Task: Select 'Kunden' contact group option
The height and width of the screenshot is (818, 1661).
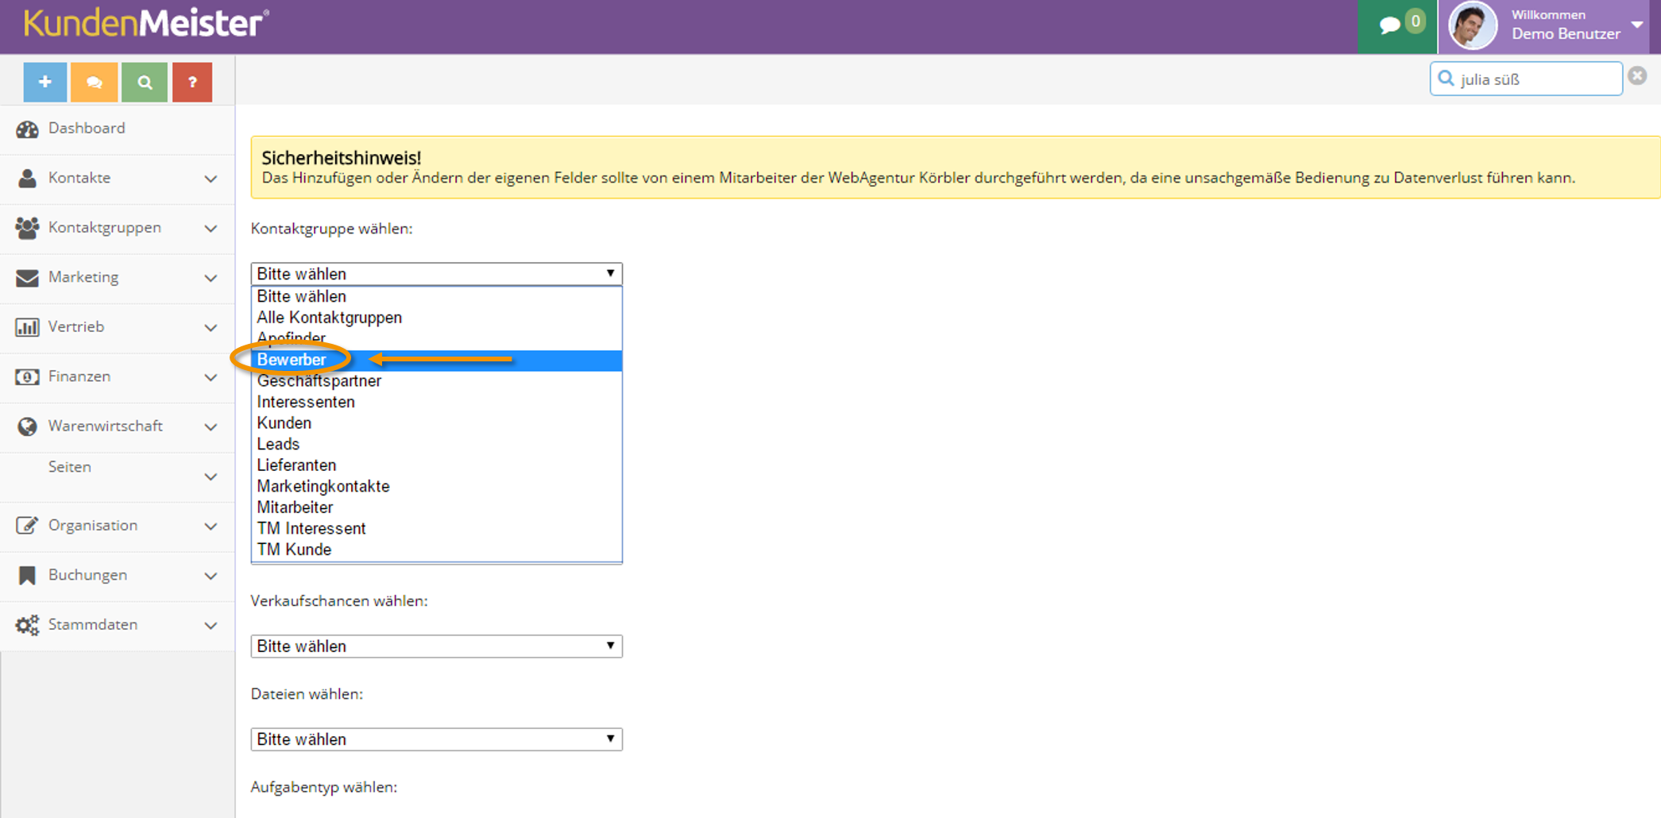Action: (436, 423)
